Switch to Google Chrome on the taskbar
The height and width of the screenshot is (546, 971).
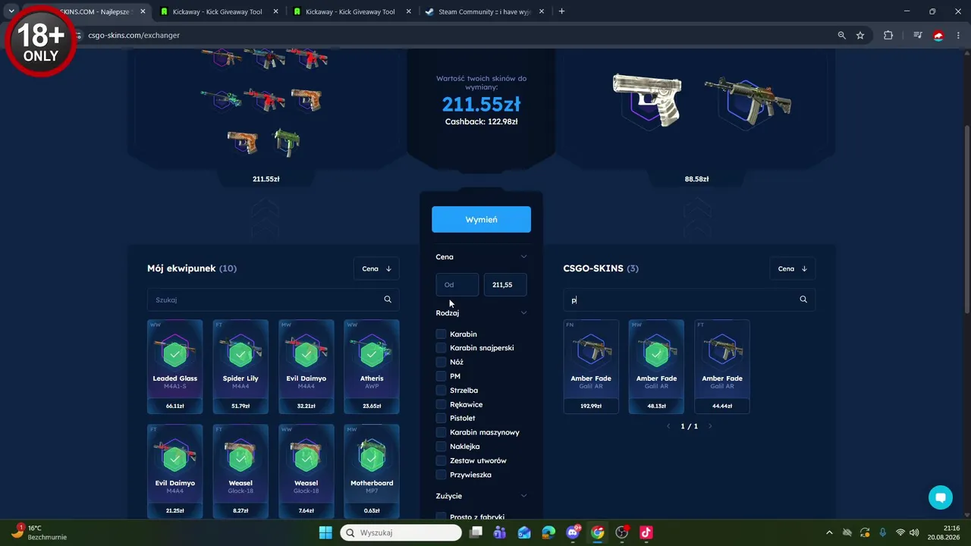tap(598, 532)
